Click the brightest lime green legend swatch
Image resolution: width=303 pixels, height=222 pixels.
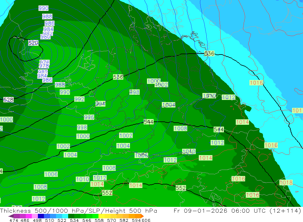click(95, 216)
